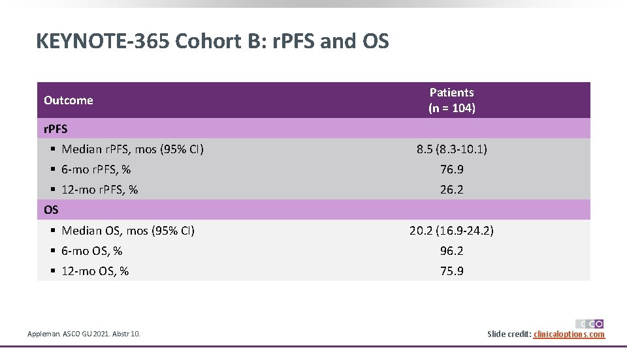The image size is (627, 352).
Task: Select the 8.5 (8.3-10.1) value cell
Action: (x=451, y=149)
